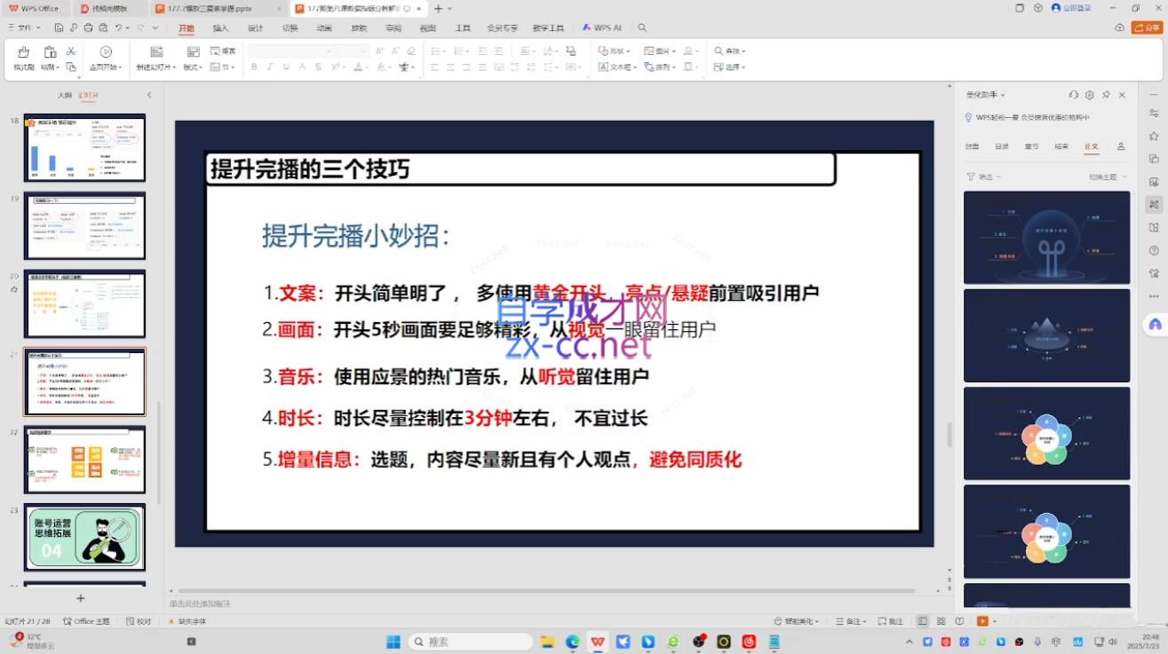
Task: Click the paste clipboard icon
Action: pyautogui.click(x=51, y=52)
